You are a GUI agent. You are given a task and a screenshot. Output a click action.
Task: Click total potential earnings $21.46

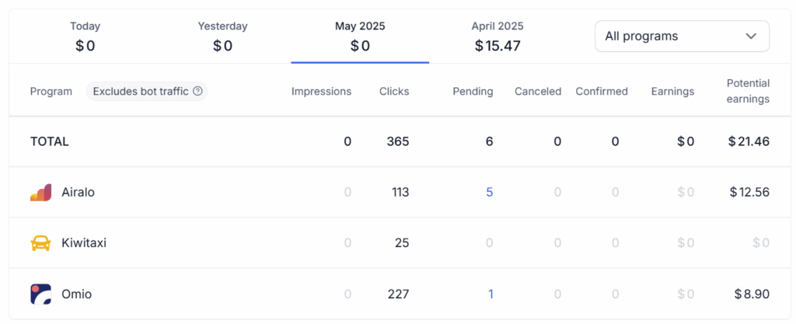(749, 141)
